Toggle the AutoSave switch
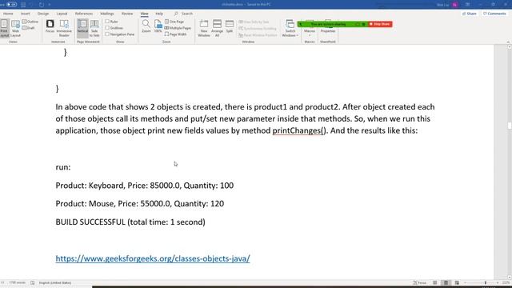The width and height of the screenshot is (512, 288). [x=12, y=5]
